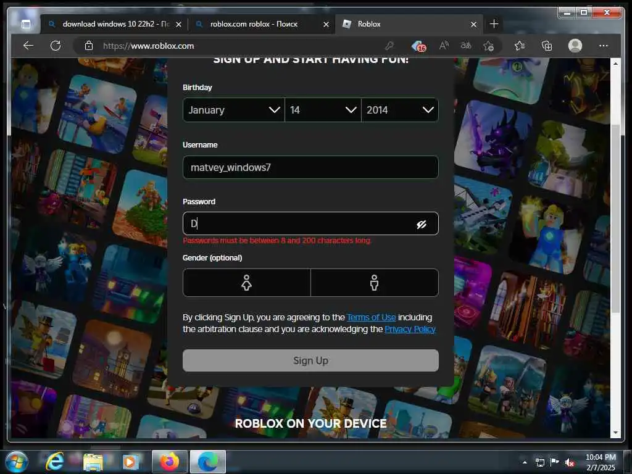Image resolution: width=632 pixels, height=474 pixels.
Task: Select the female gender option
Action: pos(247,283)
